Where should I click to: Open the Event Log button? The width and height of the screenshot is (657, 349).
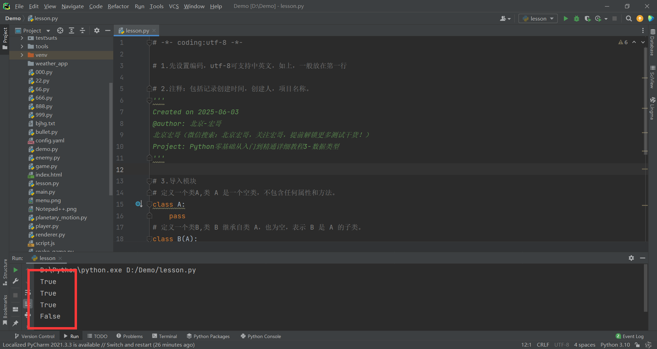(630, 336)
